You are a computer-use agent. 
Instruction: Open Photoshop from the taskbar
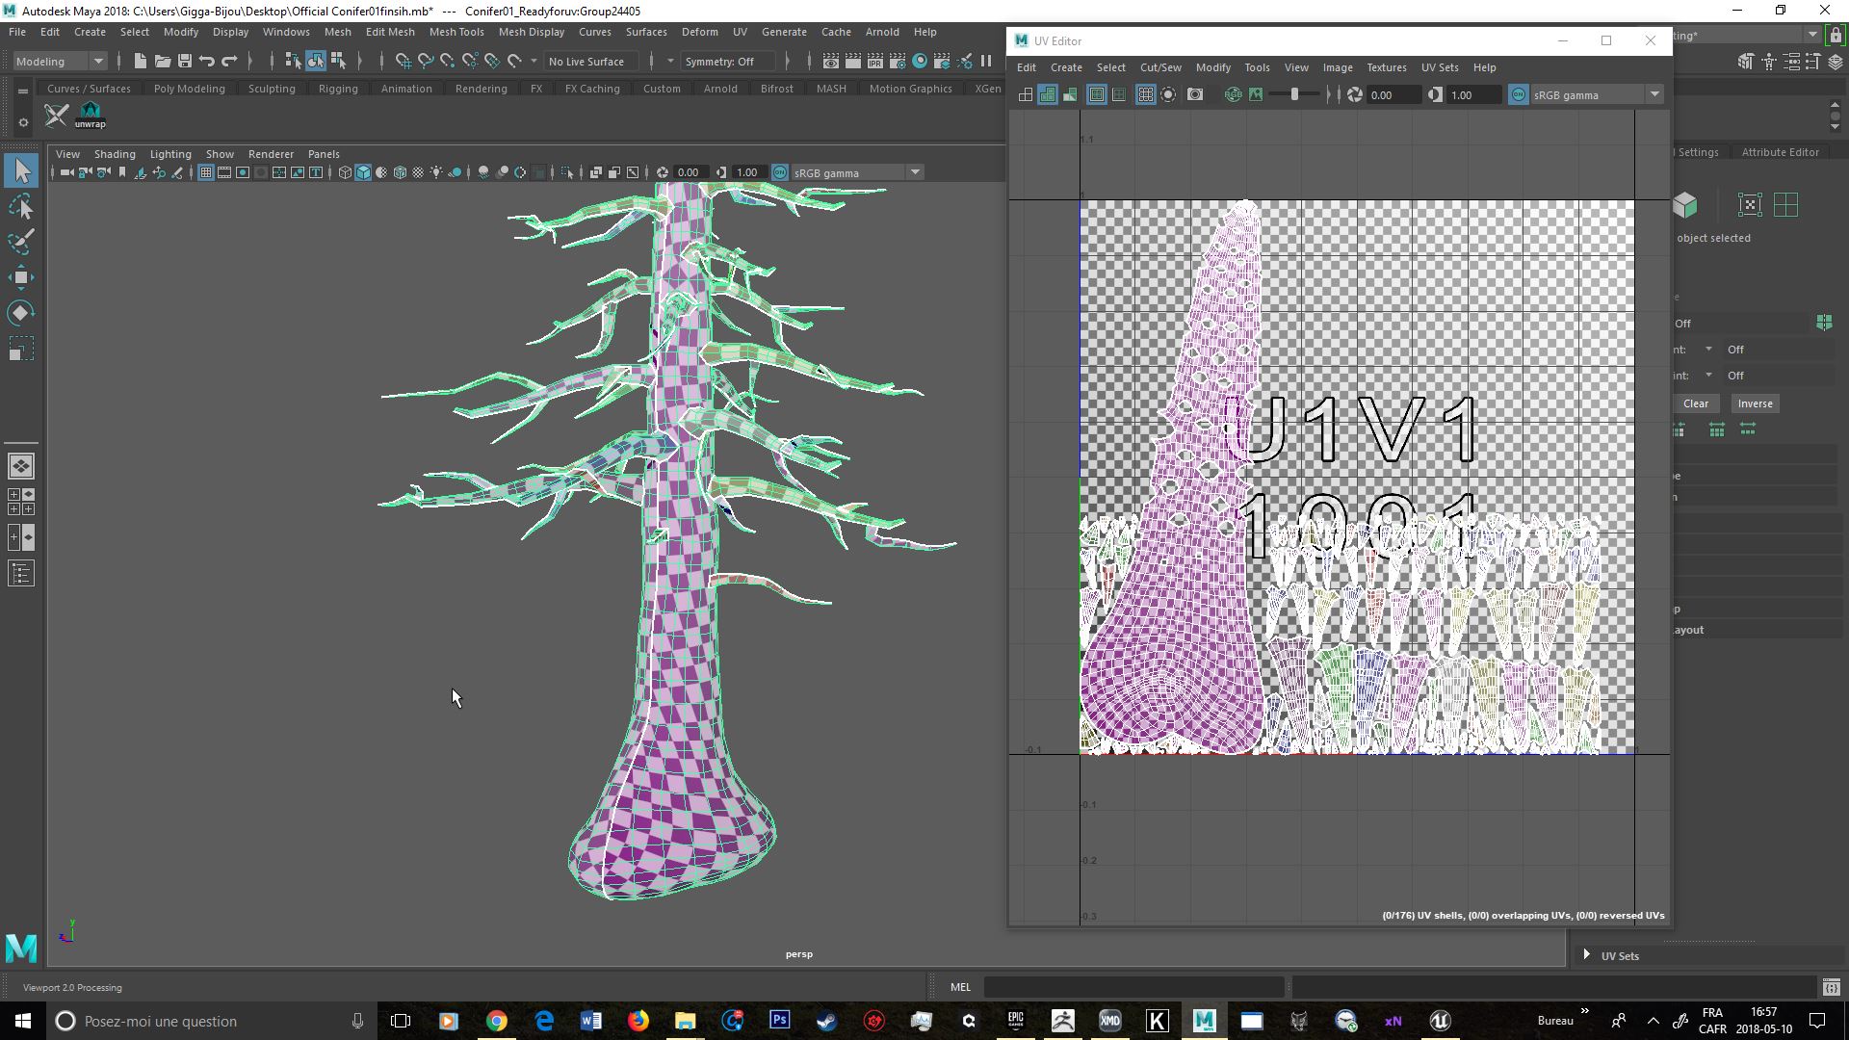click(x=780, y=1020)
